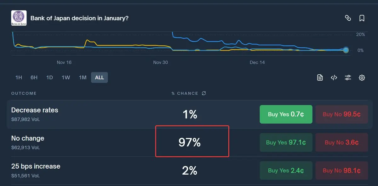Switch chart to 1W range
Image resolution: width=378 pixels, height=186 pixels.
click(x=66, y=78)
